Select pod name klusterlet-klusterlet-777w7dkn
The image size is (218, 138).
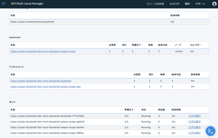pos(47,116)
